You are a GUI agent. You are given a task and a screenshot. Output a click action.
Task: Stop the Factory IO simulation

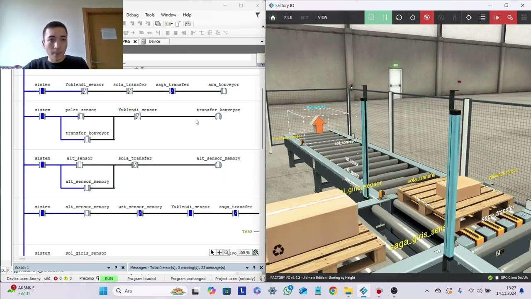371,17
